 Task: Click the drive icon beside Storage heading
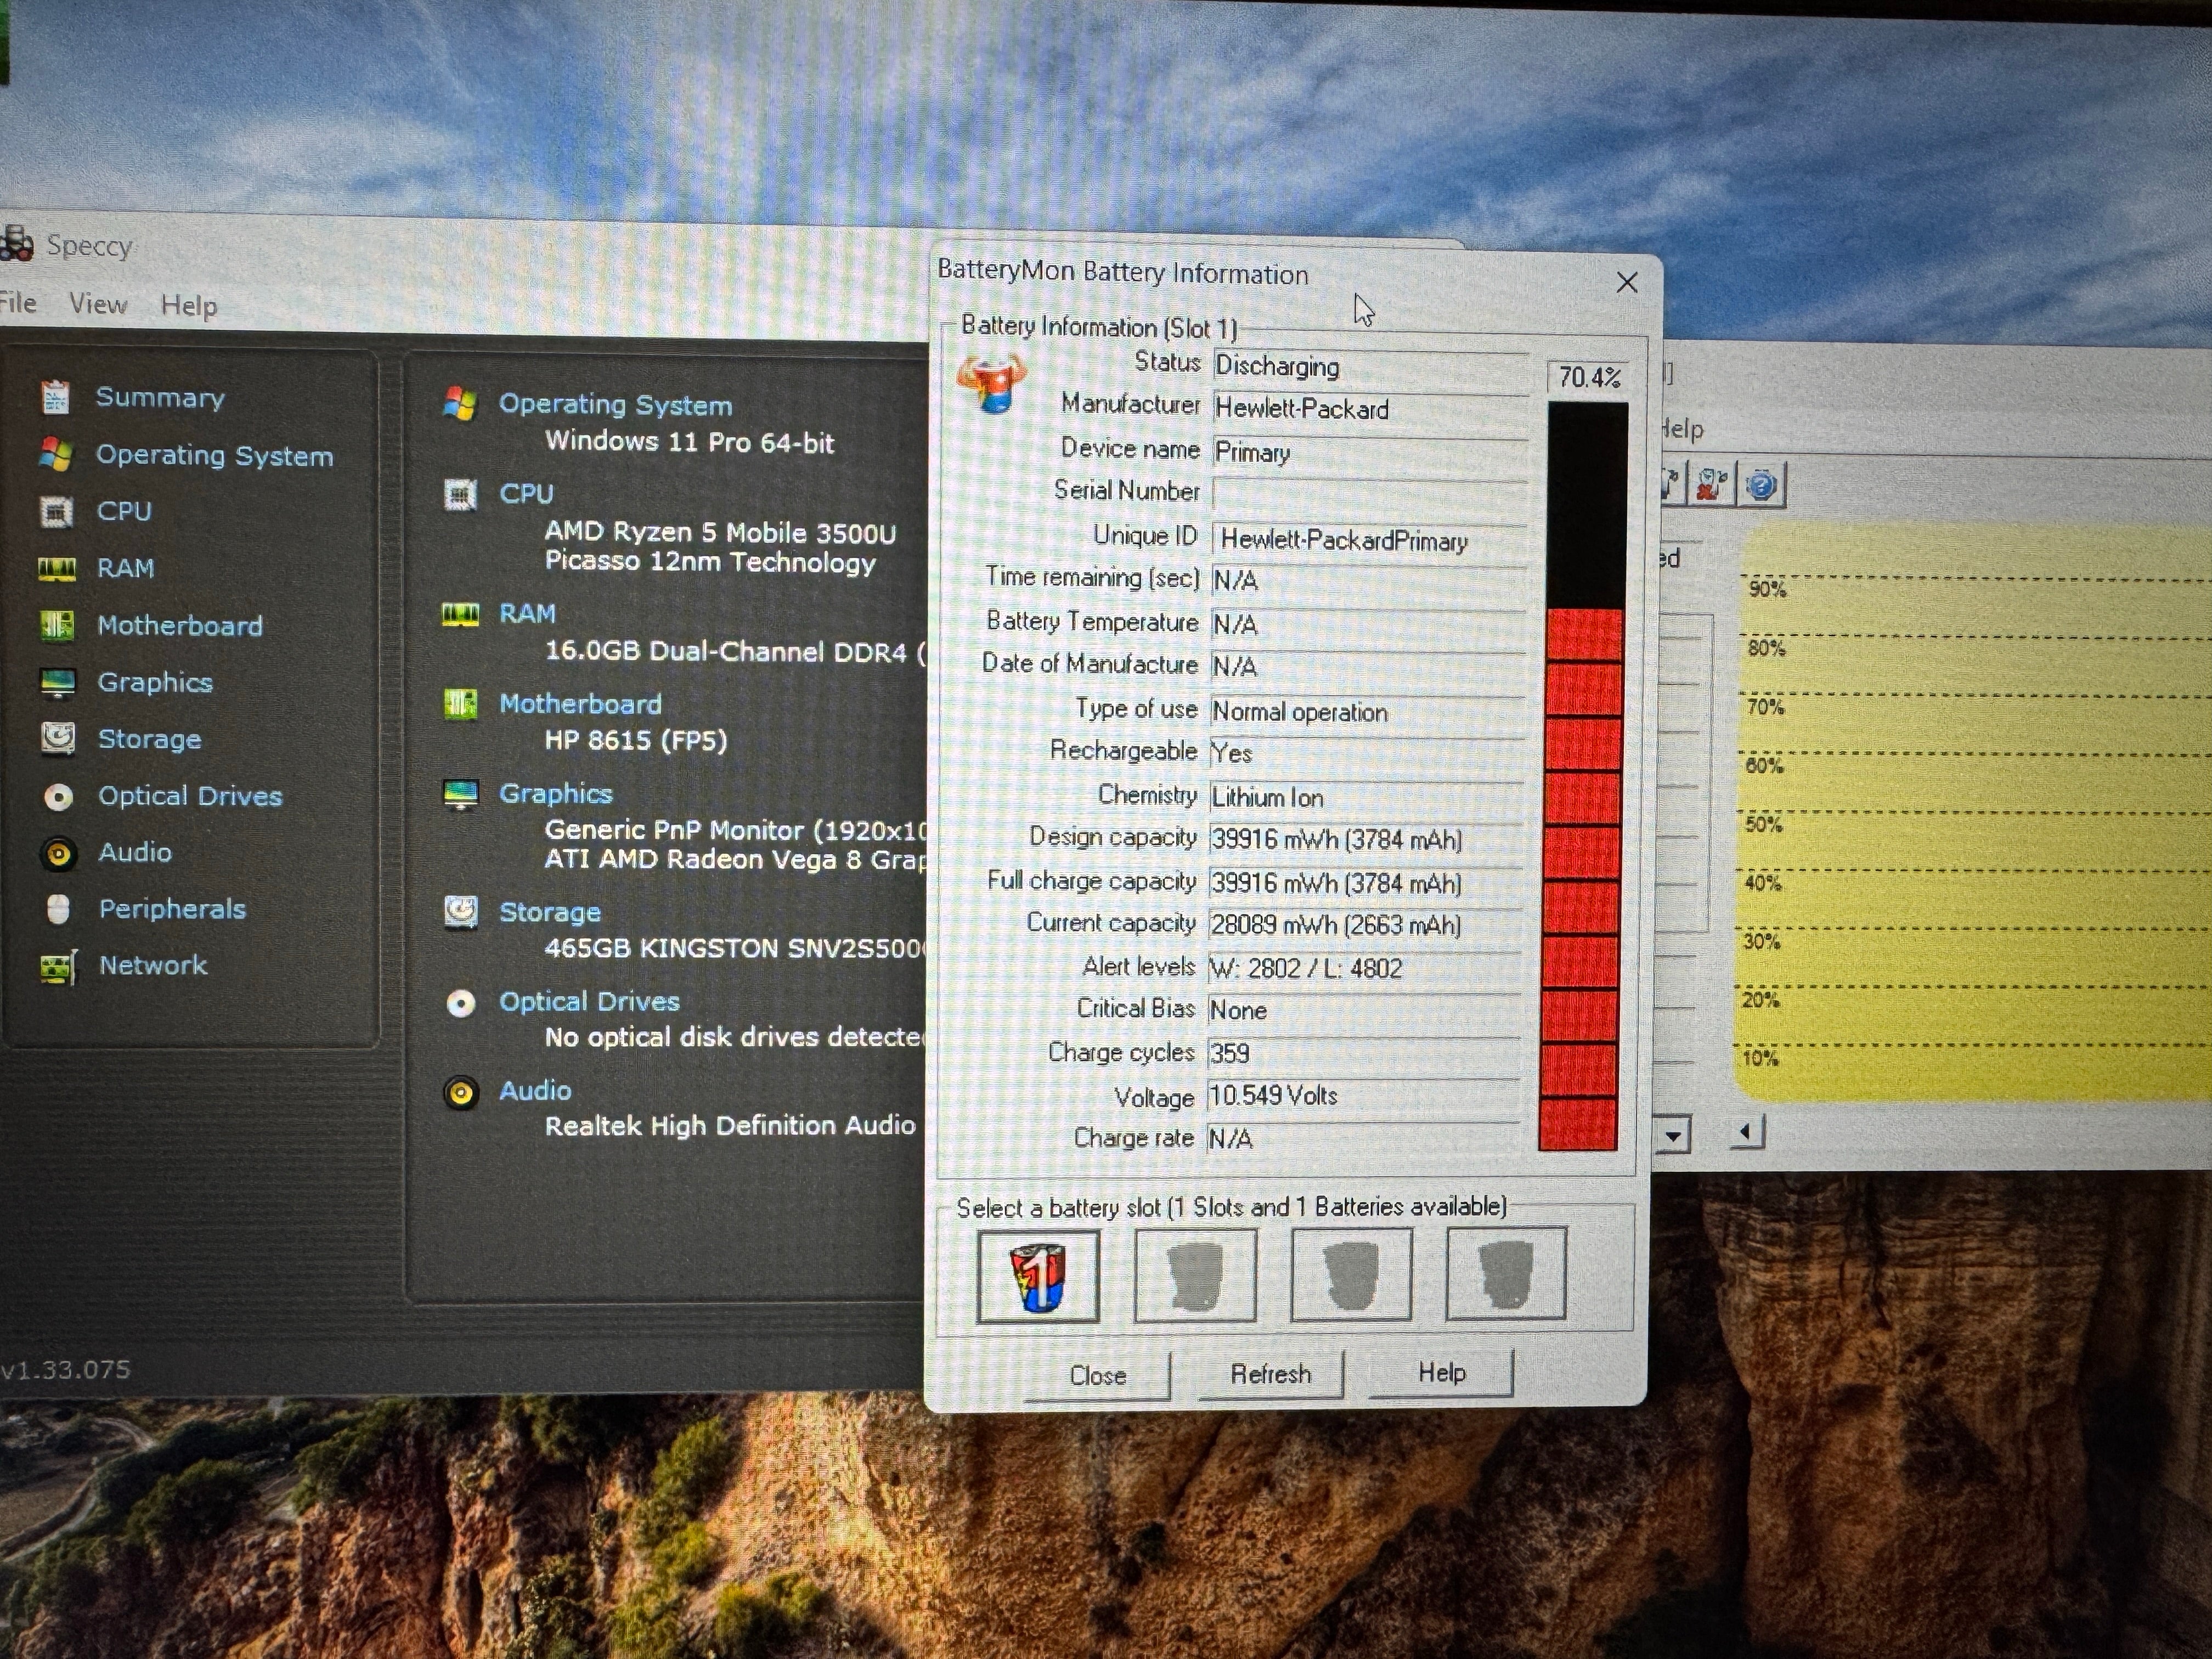coord(460,911)
